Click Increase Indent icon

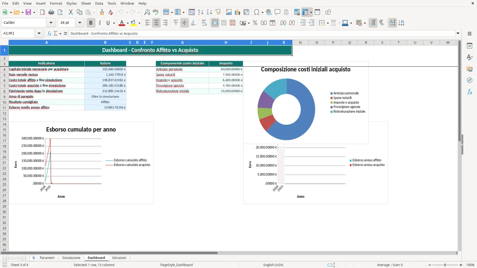coord(303,23)
